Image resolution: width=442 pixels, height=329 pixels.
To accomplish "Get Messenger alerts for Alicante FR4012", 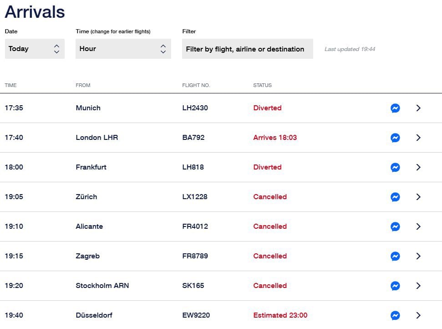I will pos(395,226).
